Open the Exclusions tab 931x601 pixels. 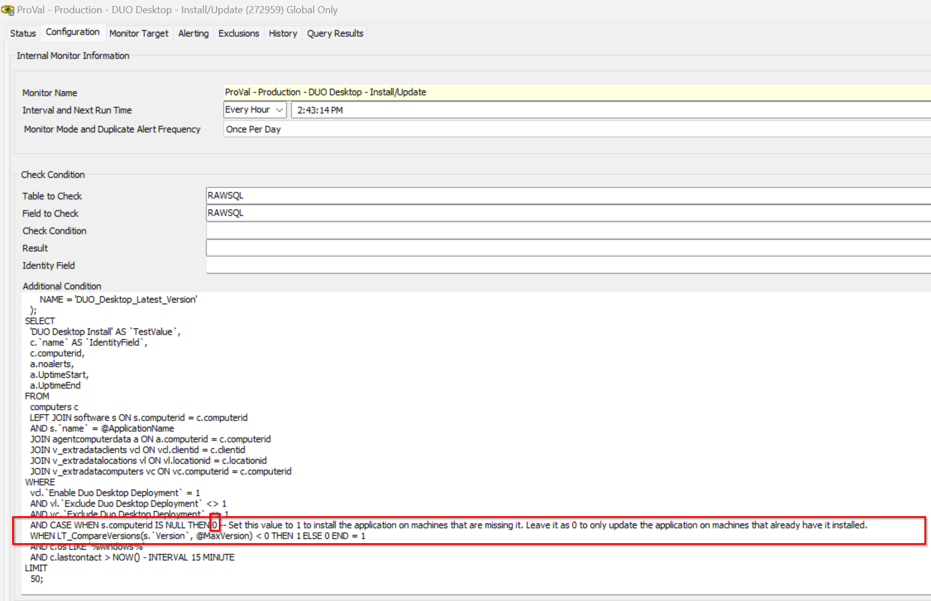(x=239, y=33)
